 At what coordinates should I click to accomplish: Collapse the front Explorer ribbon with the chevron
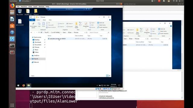108,20
